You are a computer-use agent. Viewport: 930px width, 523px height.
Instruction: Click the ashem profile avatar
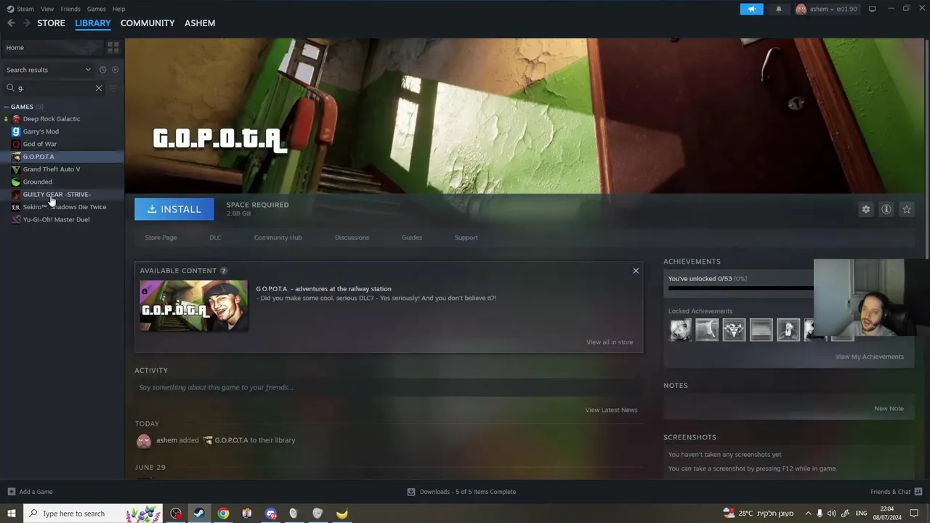tap(801, 9)
